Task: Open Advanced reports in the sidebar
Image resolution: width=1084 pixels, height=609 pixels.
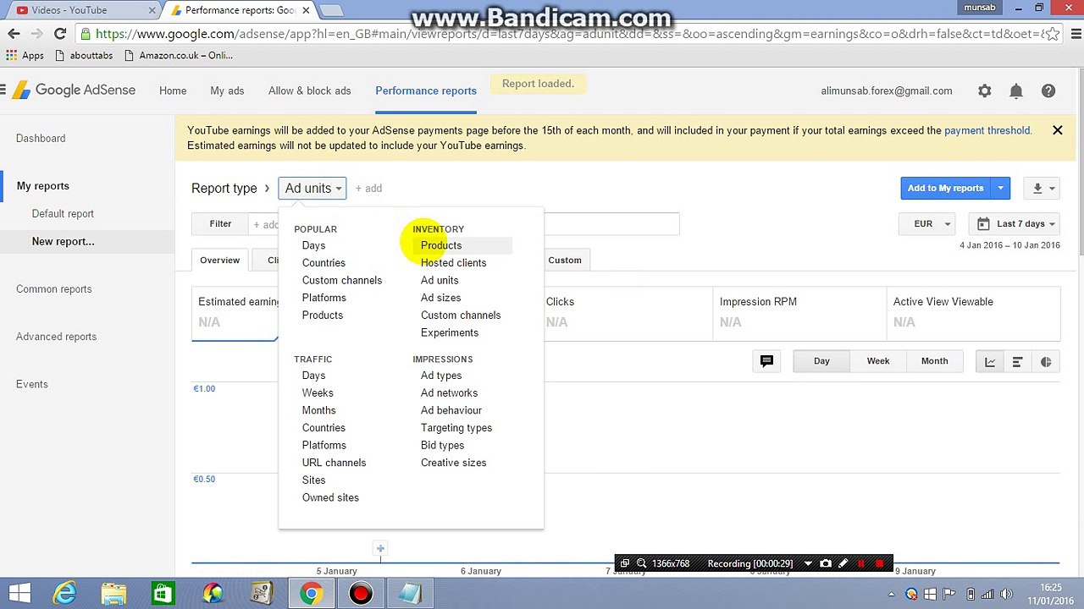Action: click(x=56, y=337)
